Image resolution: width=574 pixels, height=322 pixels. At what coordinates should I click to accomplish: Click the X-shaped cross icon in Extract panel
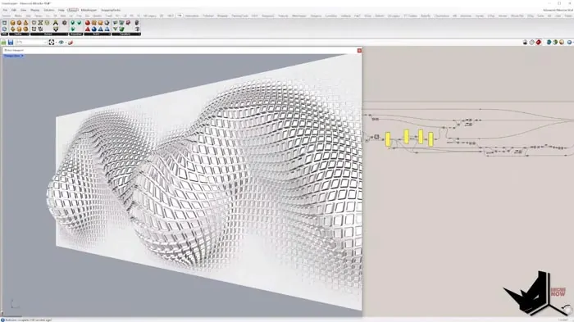[x=40, y=23]
